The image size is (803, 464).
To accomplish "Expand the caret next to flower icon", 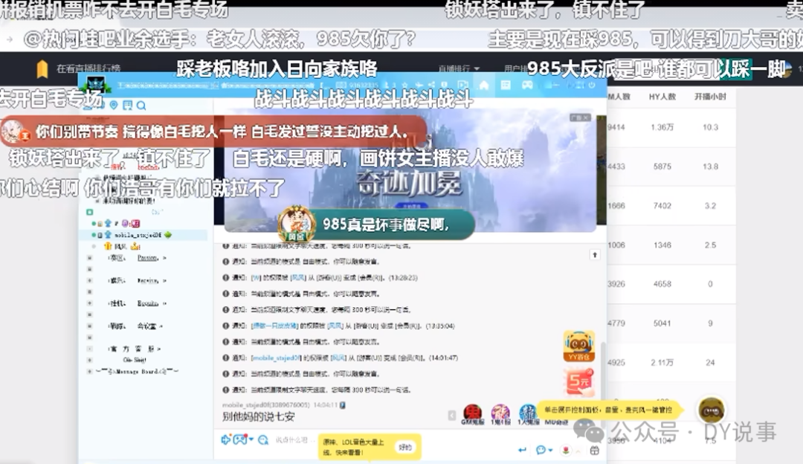I will click(x=578, y=451).
